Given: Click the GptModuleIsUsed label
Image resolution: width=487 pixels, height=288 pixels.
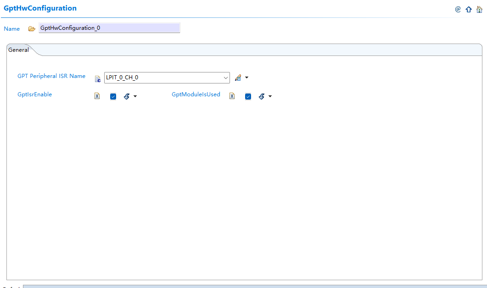Looking at the screenshot, I should coord(196,94).
